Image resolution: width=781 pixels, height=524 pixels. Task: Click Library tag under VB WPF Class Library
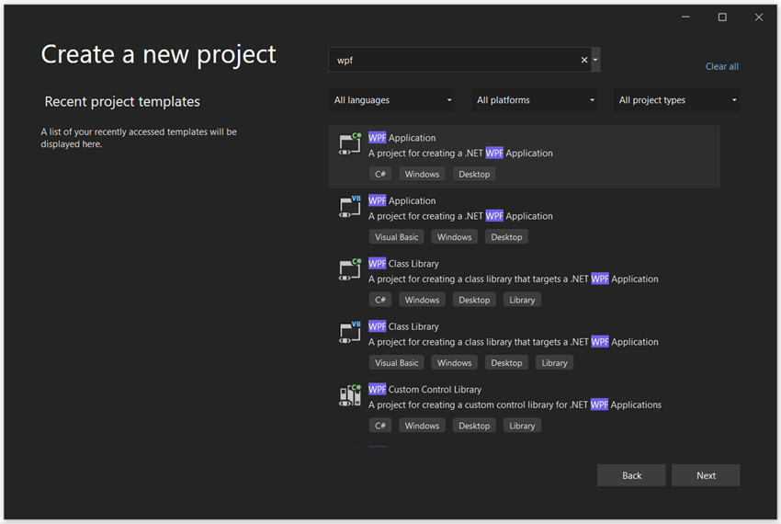click(554, 362)
